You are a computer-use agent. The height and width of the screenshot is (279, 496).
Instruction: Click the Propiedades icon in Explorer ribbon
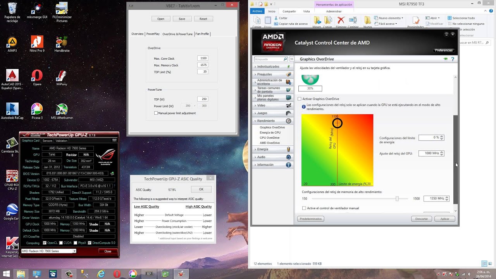[x=415, y=22]
